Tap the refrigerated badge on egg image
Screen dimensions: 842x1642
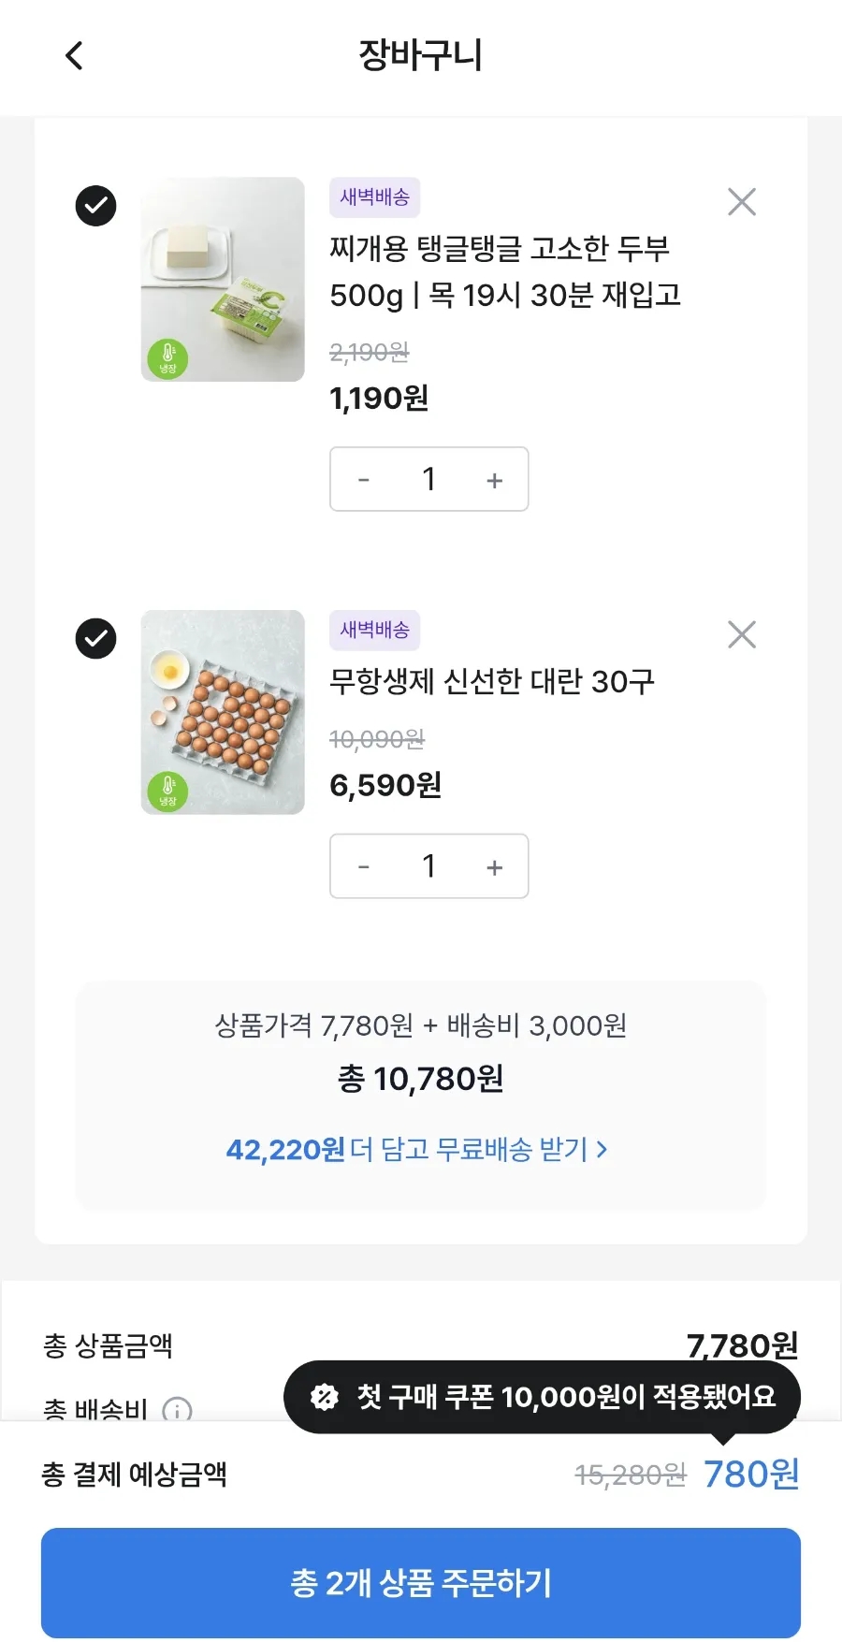(167, 792)
